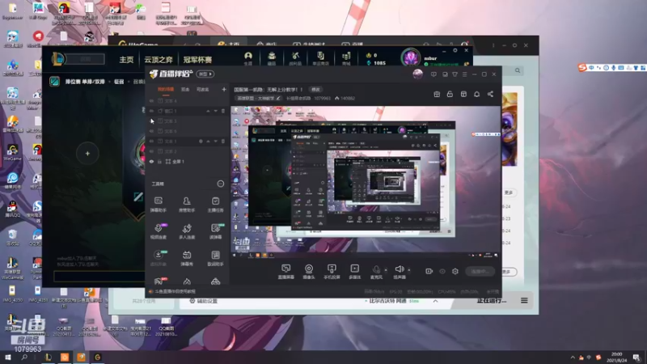Viewport: 647px width, 364px height.
Task: Add 摄像头 camera source
Action: tap(309, 272)
